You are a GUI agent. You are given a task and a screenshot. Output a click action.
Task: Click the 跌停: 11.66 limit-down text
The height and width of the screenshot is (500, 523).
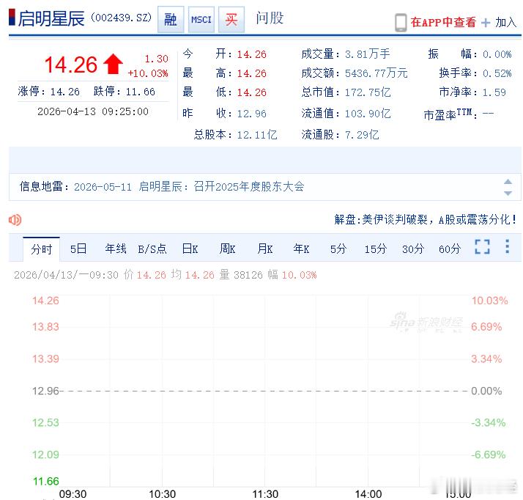point(124,92)
